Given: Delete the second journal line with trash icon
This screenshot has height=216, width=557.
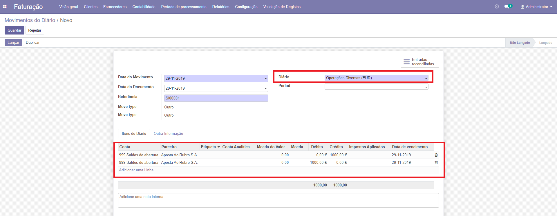Looking at the screenshot, I should [436, 163].
